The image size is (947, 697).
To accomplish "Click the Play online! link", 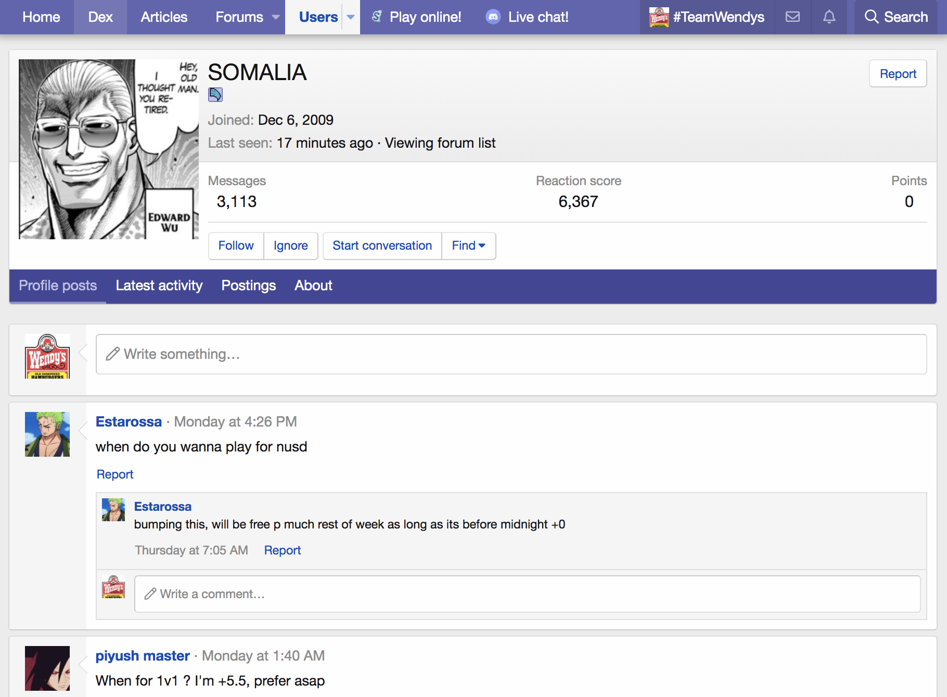I will coord(425,17).
